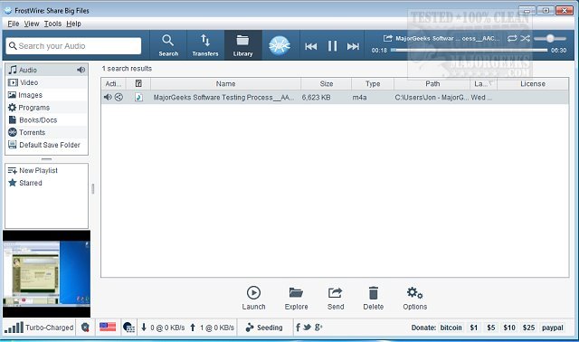Sort by Type column header
This screenshot has height=342, width=579.
click(373, 84)
